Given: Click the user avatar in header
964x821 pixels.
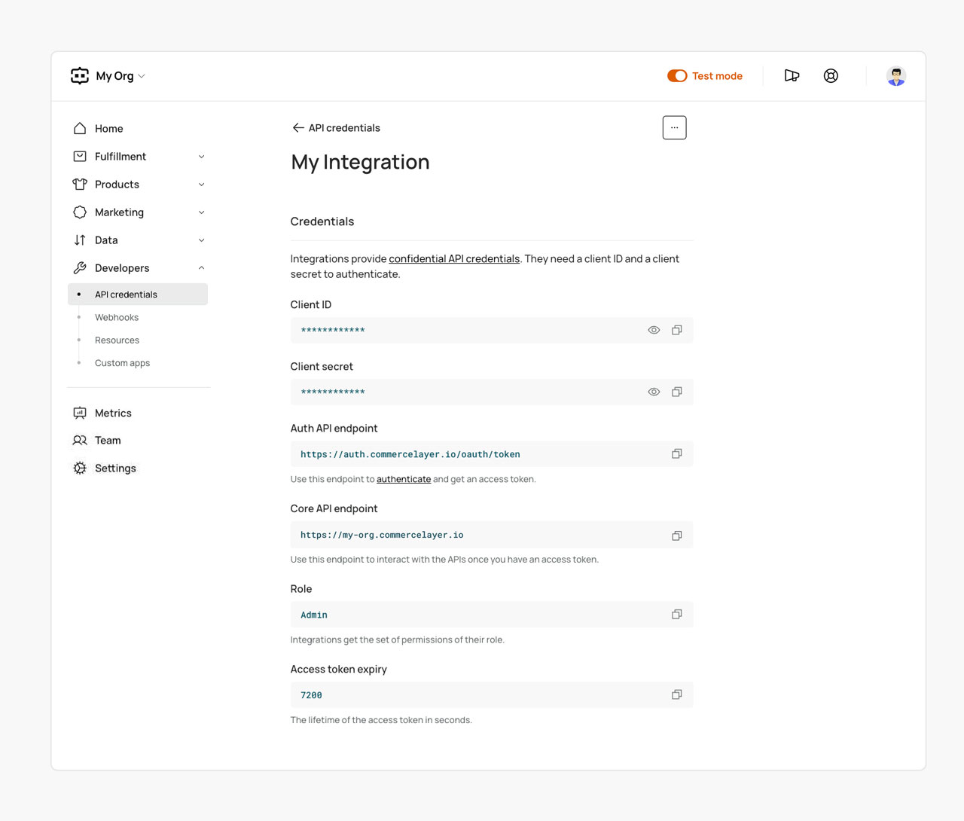Looking at the screenshot, I should click(x=895, y=76).
